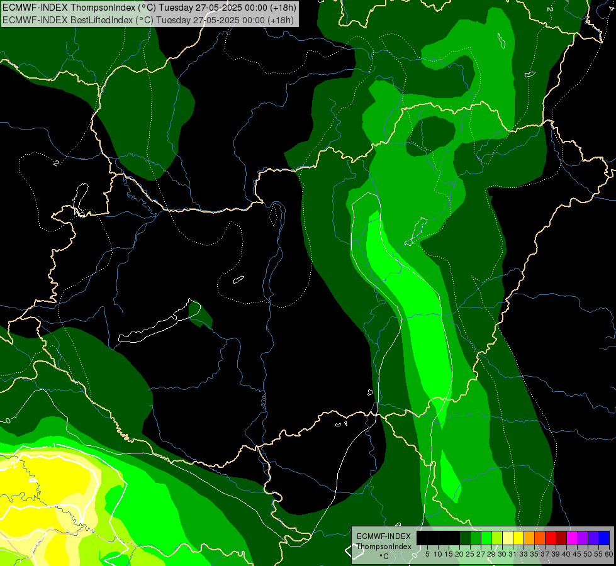The width and height of the screenshot is (616, 566).
Task: Click the legend scale value 20
Action: click(459, 554)
